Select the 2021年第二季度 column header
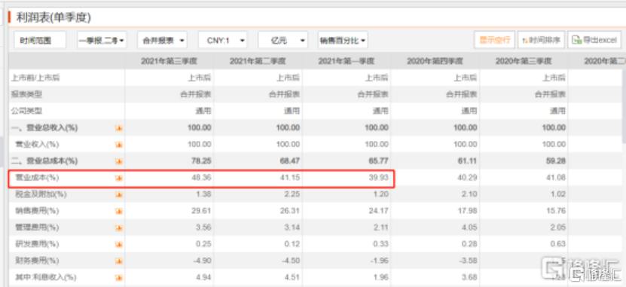Viewport: 626px width, 287px height. point(258,61)
